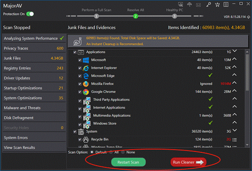Expand the Microsoft row chevron

tap(234, 59)
